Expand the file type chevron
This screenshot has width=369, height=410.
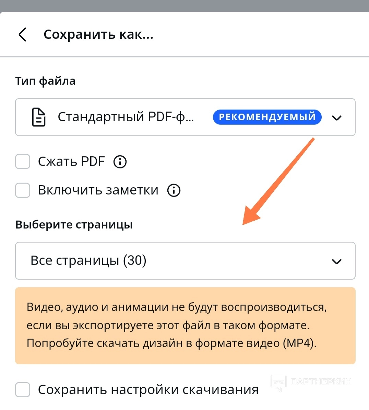pyautogui.click(x=337, y=118)
